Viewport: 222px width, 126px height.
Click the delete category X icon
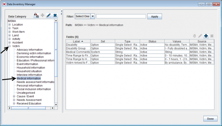pos(55,16)
